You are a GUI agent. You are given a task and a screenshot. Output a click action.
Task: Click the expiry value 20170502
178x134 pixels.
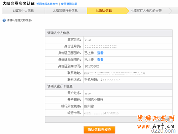91,66
